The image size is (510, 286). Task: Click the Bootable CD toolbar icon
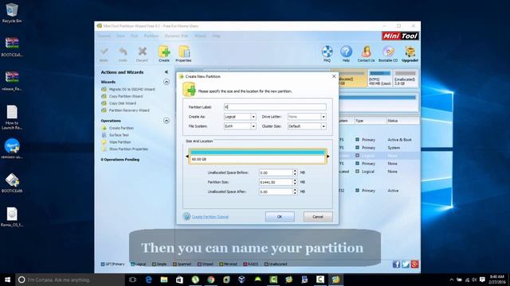(388, 54)
